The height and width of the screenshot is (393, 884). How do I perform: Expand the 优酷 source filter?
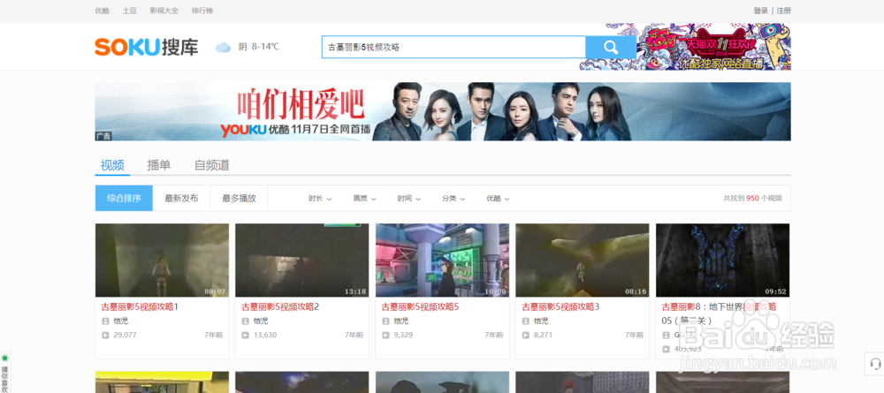point(498,199)
